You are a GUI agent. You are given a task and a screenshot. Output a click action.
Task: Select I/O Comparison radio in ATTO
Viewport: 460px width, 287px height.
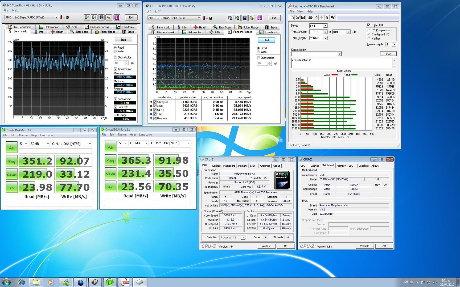click(369, 30)
